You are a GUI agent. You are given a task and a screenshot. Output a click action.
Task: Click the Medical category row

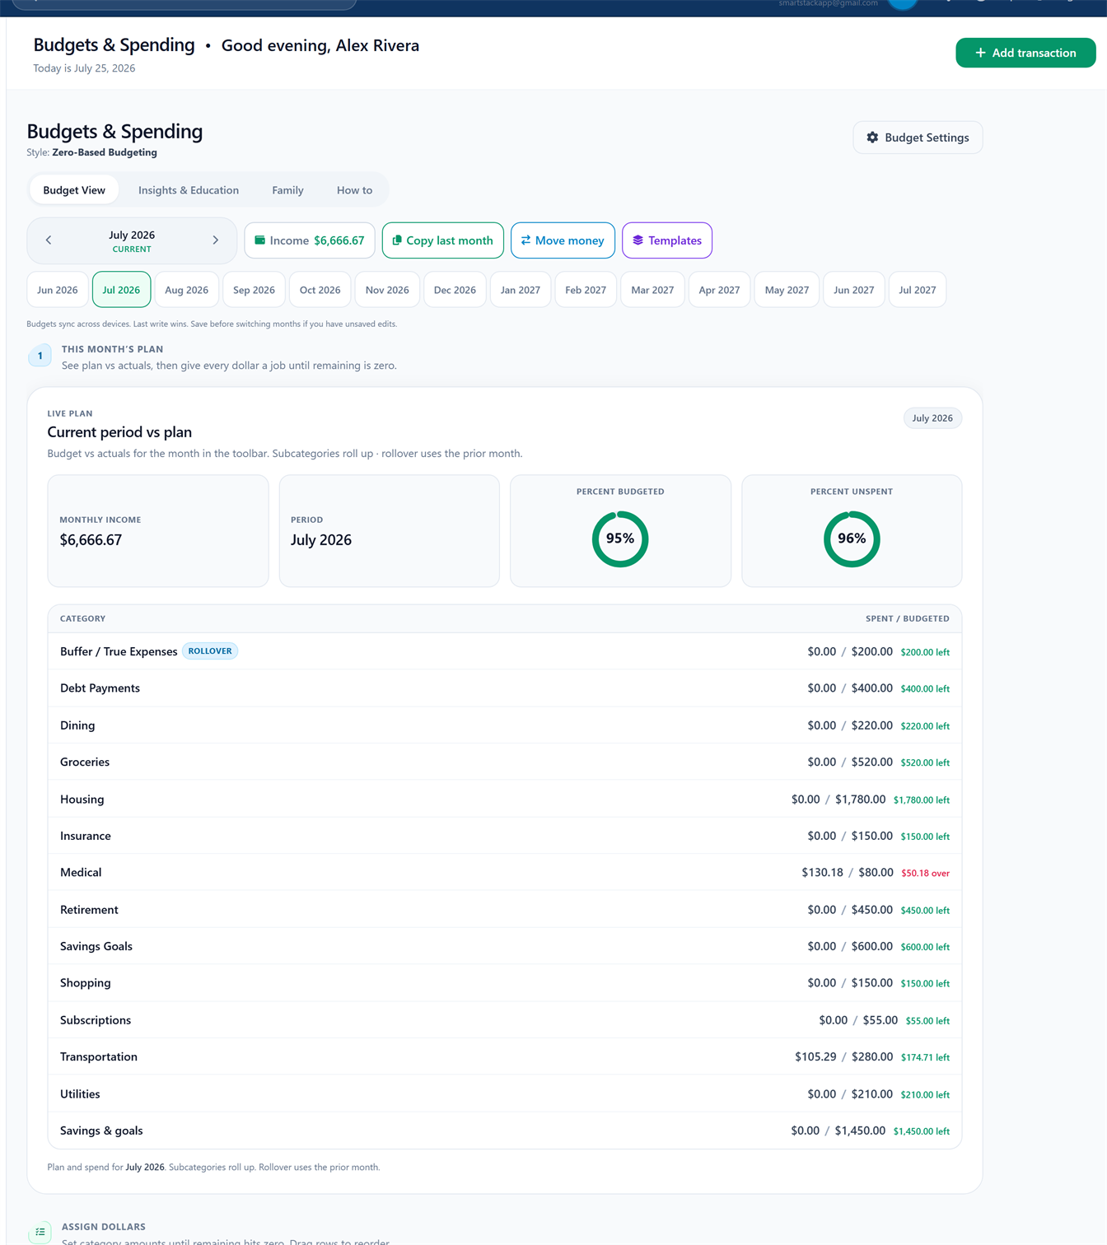click(x=505, y=872)
